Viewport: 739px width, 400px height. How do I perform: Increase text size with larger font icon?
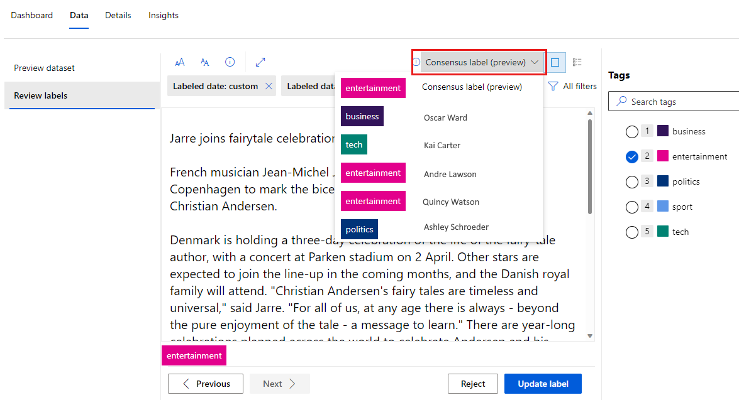[x=180, y=62]
